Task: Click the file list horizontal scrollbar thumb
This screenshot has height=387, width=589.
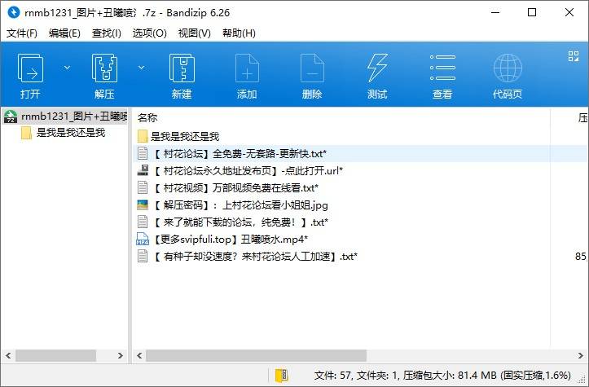Action: [256, 355]
